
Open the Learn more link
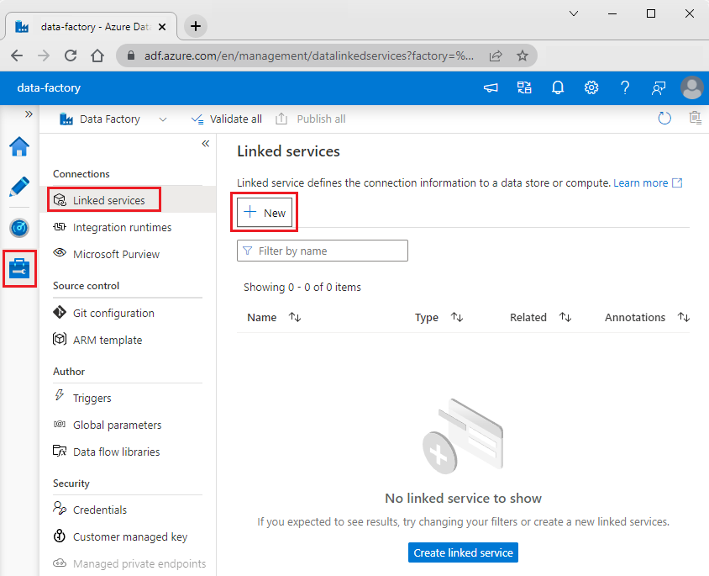(642, 182)
